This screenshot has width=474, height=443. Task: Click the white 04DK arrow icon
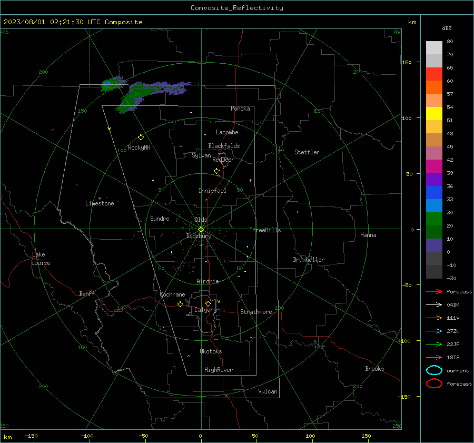[434, 304]
